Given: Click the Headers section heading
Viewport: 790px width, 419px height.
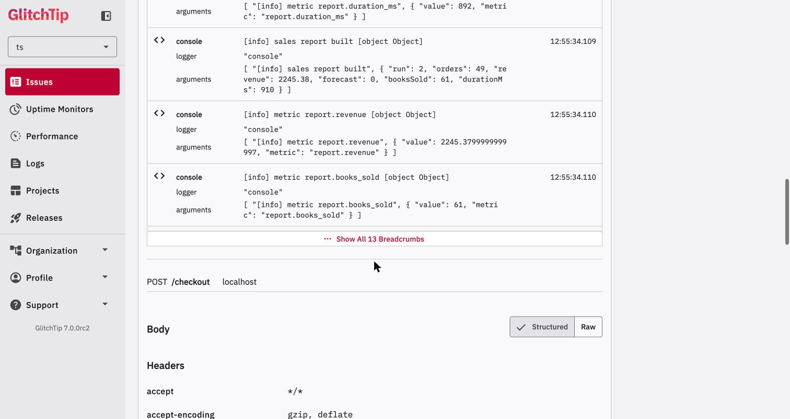Looking at the screenshot, I should coord(166,366).
